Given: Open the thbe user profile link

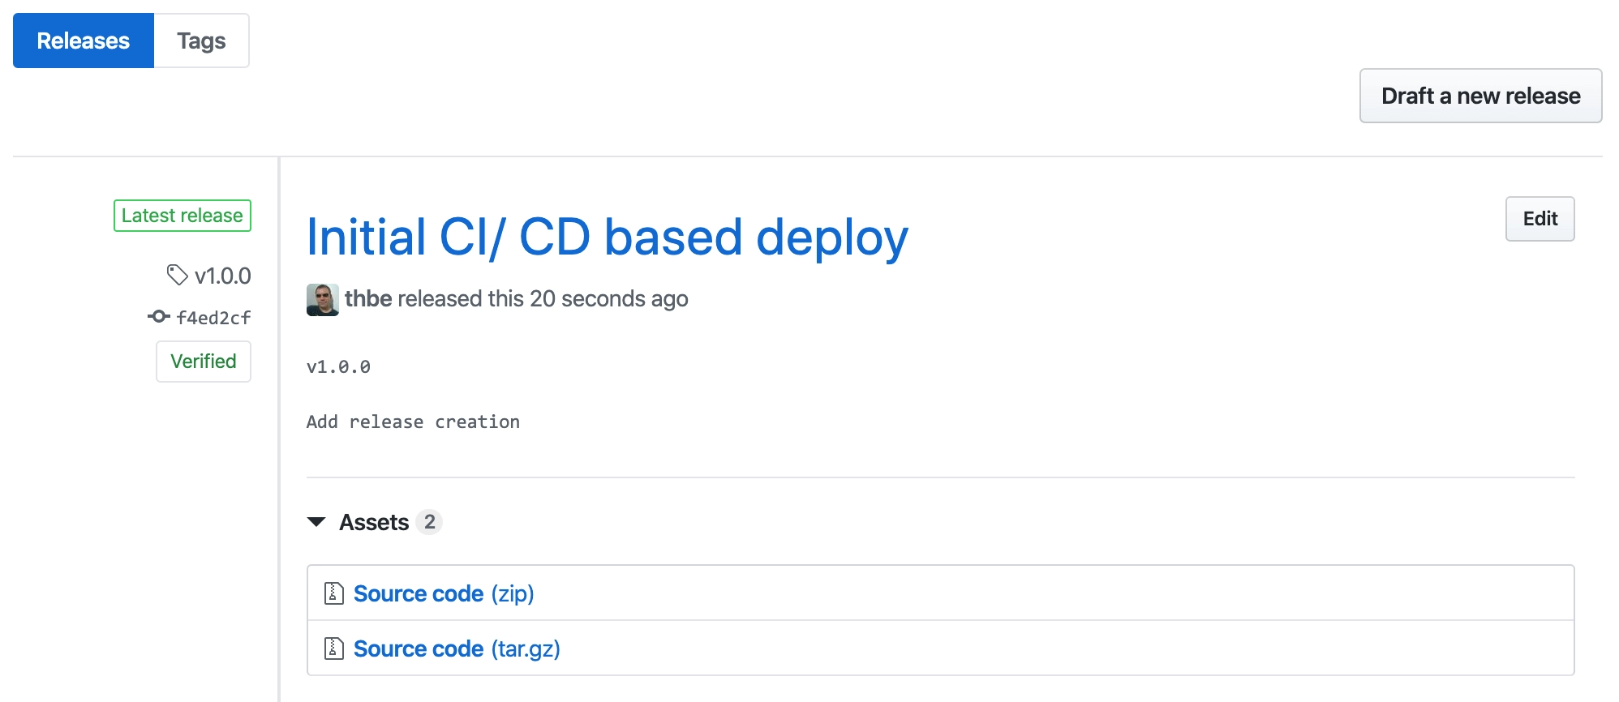Looking at the screenshot, I should 368,299.
